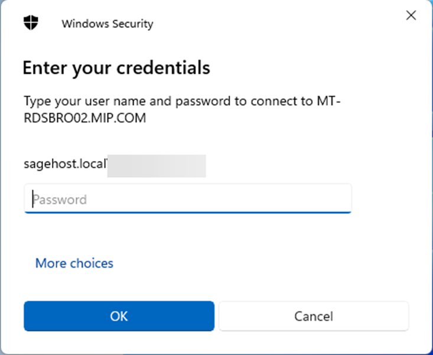This screenshot has height=355, width=433.
Task: Click the "Windows Security" title text
Action: click(107, 24)
